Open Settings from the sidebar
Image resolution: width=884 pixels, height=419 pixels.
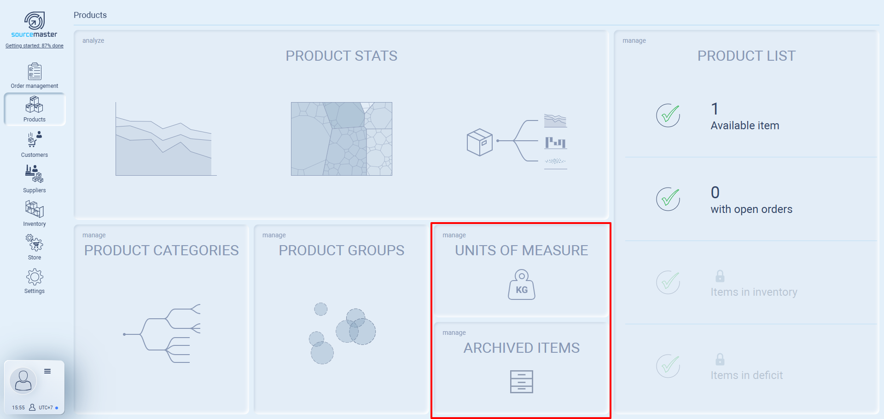(x=35, y=281)
